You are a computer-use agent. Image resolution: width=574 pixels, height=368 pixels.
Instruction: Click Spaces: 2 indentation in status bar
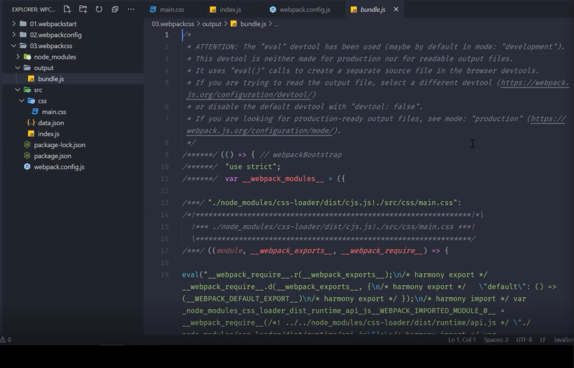[496, 340]
